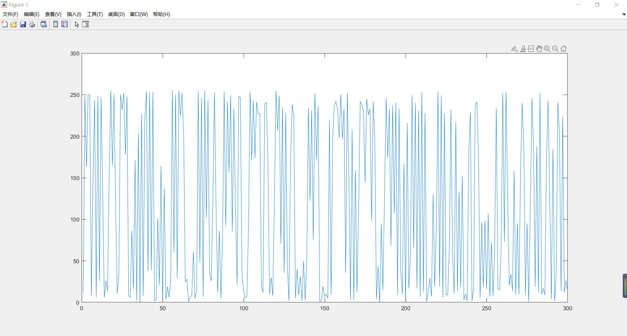
Task: Click the MATLAB logo in title bar
Action: [4, 5]
